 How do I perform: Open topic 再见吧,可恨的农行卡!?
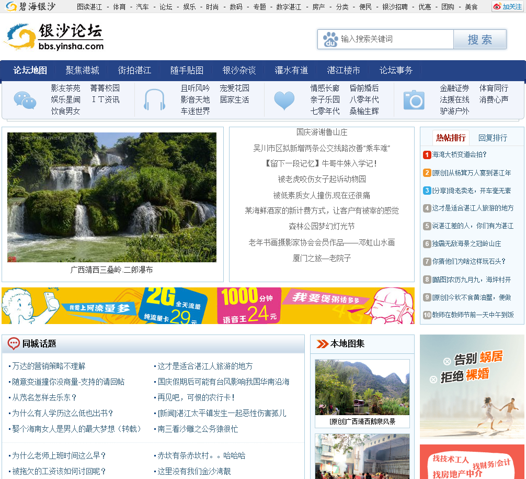coord(196,397)
